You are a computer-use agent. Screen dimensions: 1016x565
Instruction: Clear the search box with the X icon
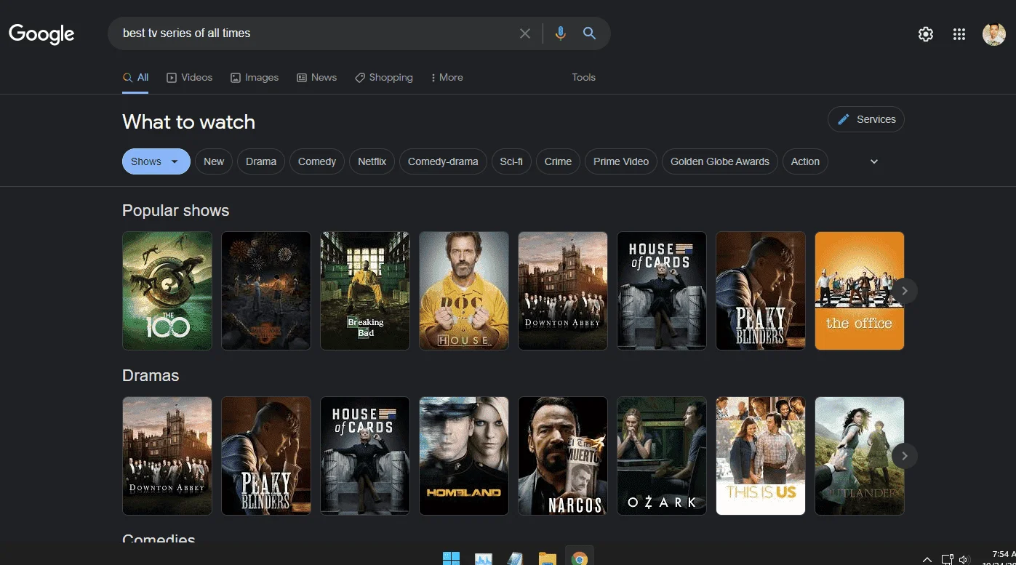pos(525,33)
